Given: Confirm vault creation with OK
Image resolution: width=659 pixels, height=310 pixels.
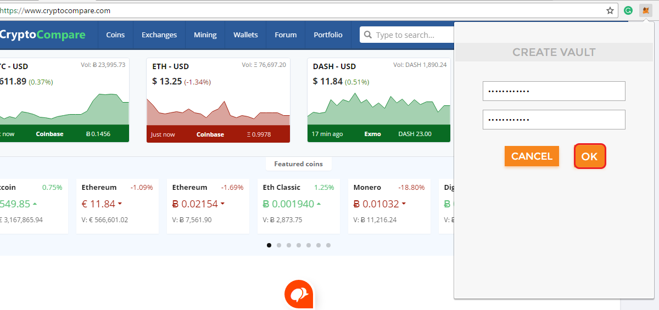Looking at the screenshot, I should [589, 156].
